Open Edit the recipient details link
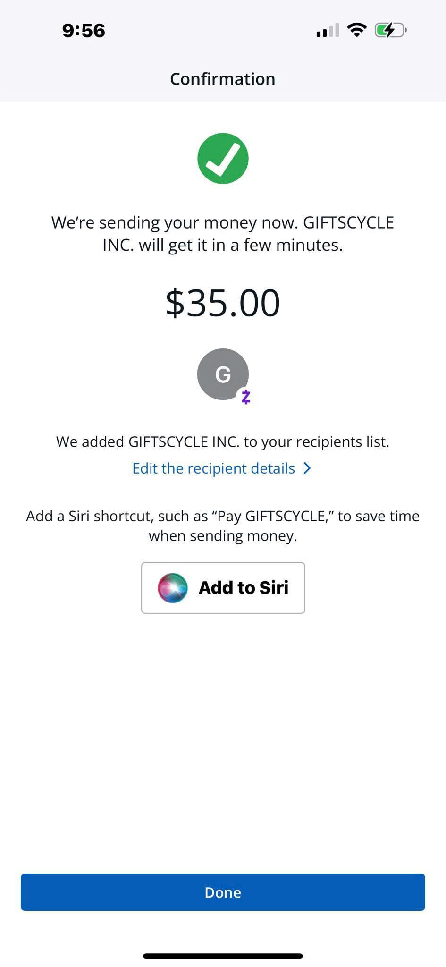The width and height of the screenshot is (446, 967). (214, 468)
